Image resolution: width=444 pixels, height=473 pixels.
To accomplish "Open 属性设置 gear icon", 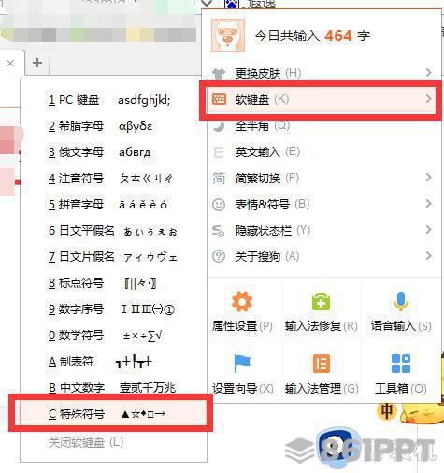I will tap(242, 301).
